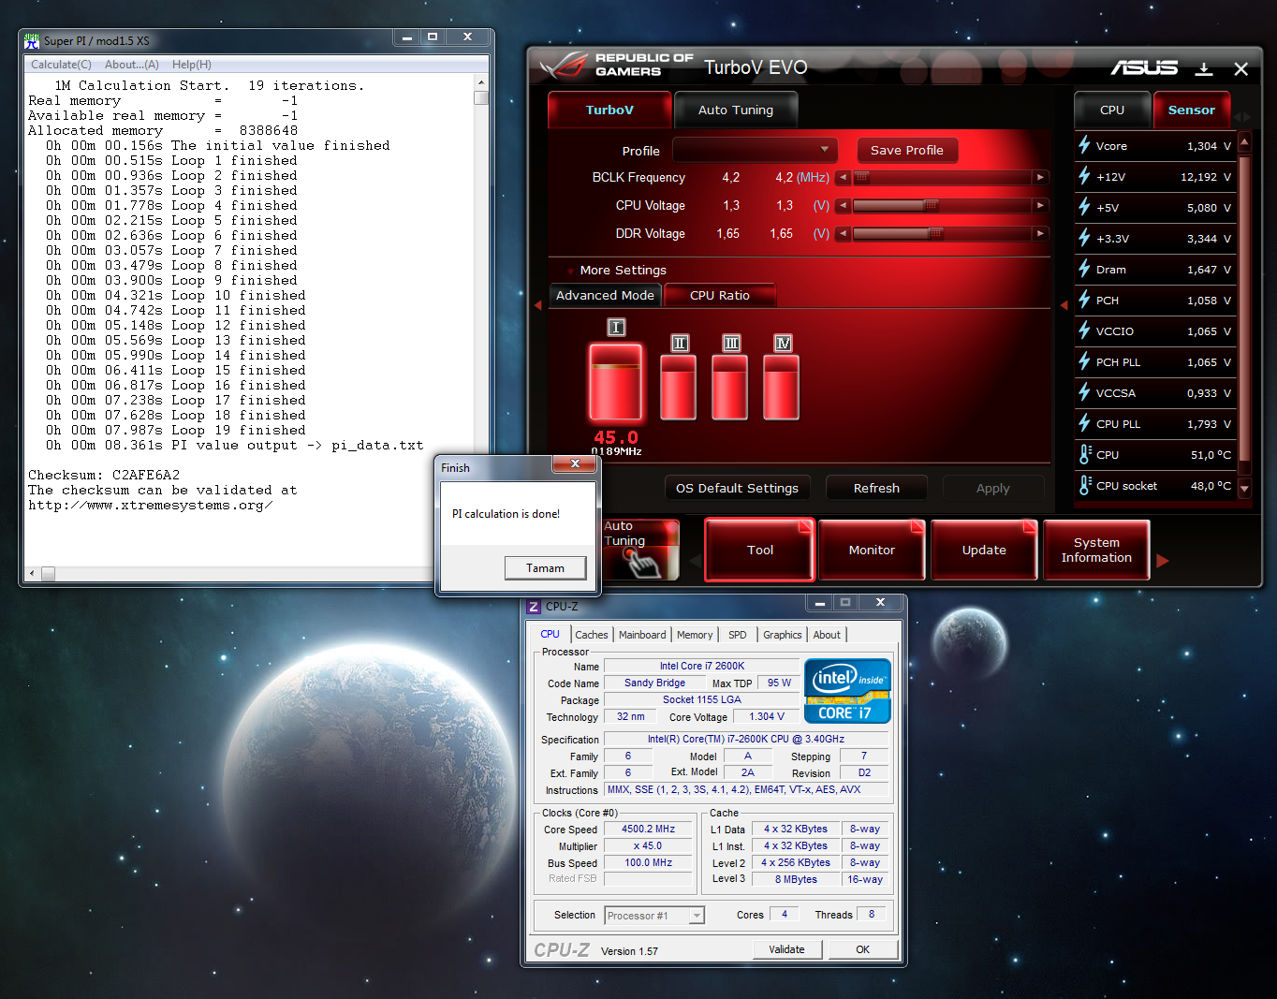Click the Monitor button
The image size is (1277, 999).
coord(872,550)
